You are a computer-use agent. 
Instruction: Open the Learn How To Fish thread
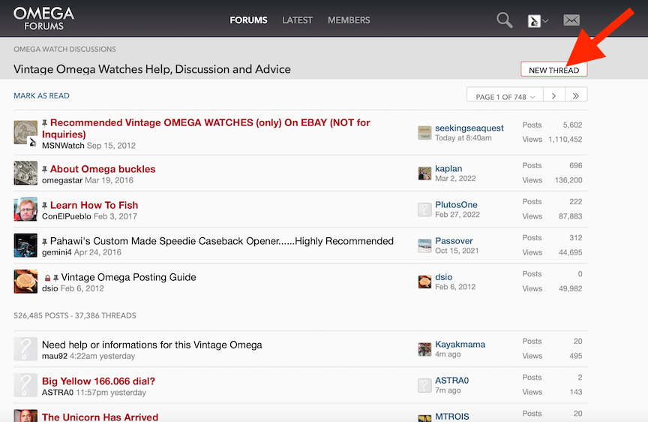coord(94,205)
